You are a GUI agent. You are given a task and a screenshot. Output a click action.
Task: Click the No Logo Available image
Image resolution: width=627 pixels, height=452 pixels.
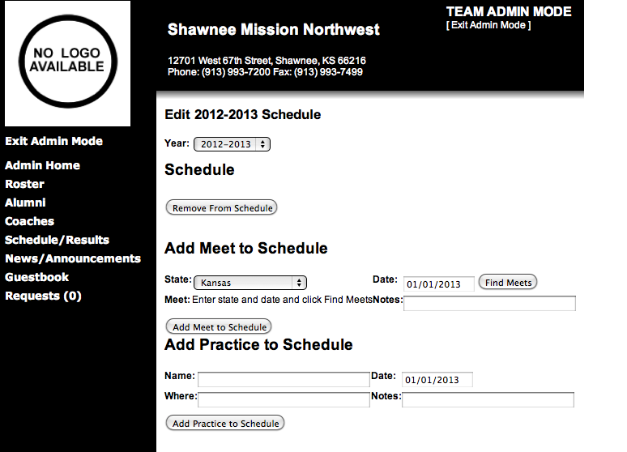click(67, 63)
